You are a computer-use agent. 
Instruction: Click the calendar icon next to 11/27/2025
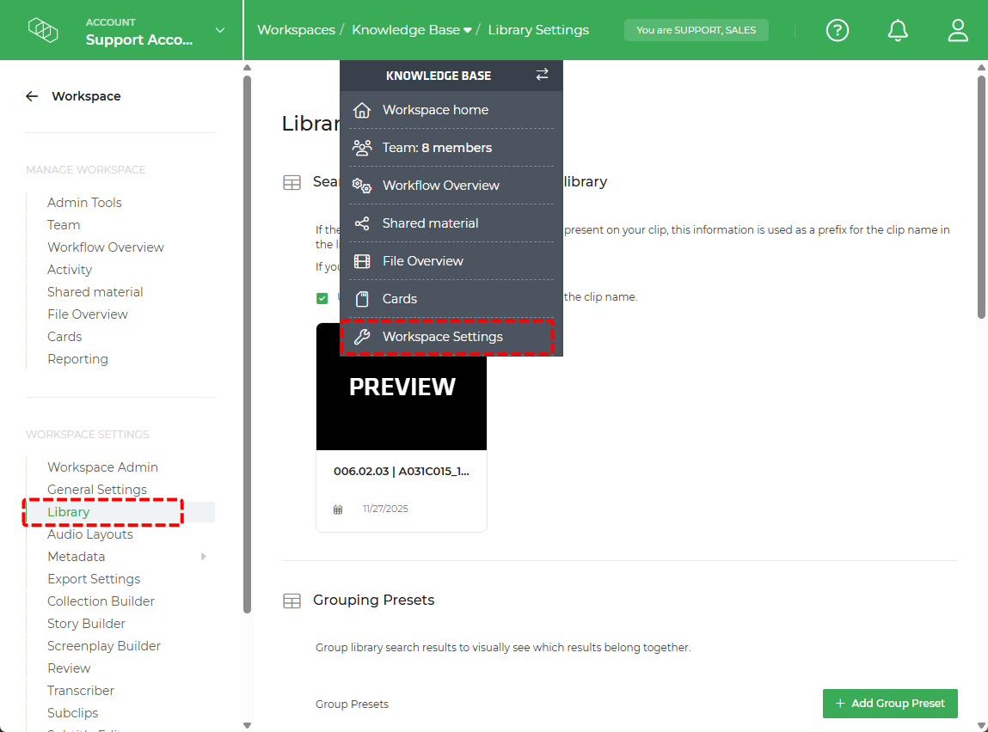pyautogui.click(x=338, y=508)
